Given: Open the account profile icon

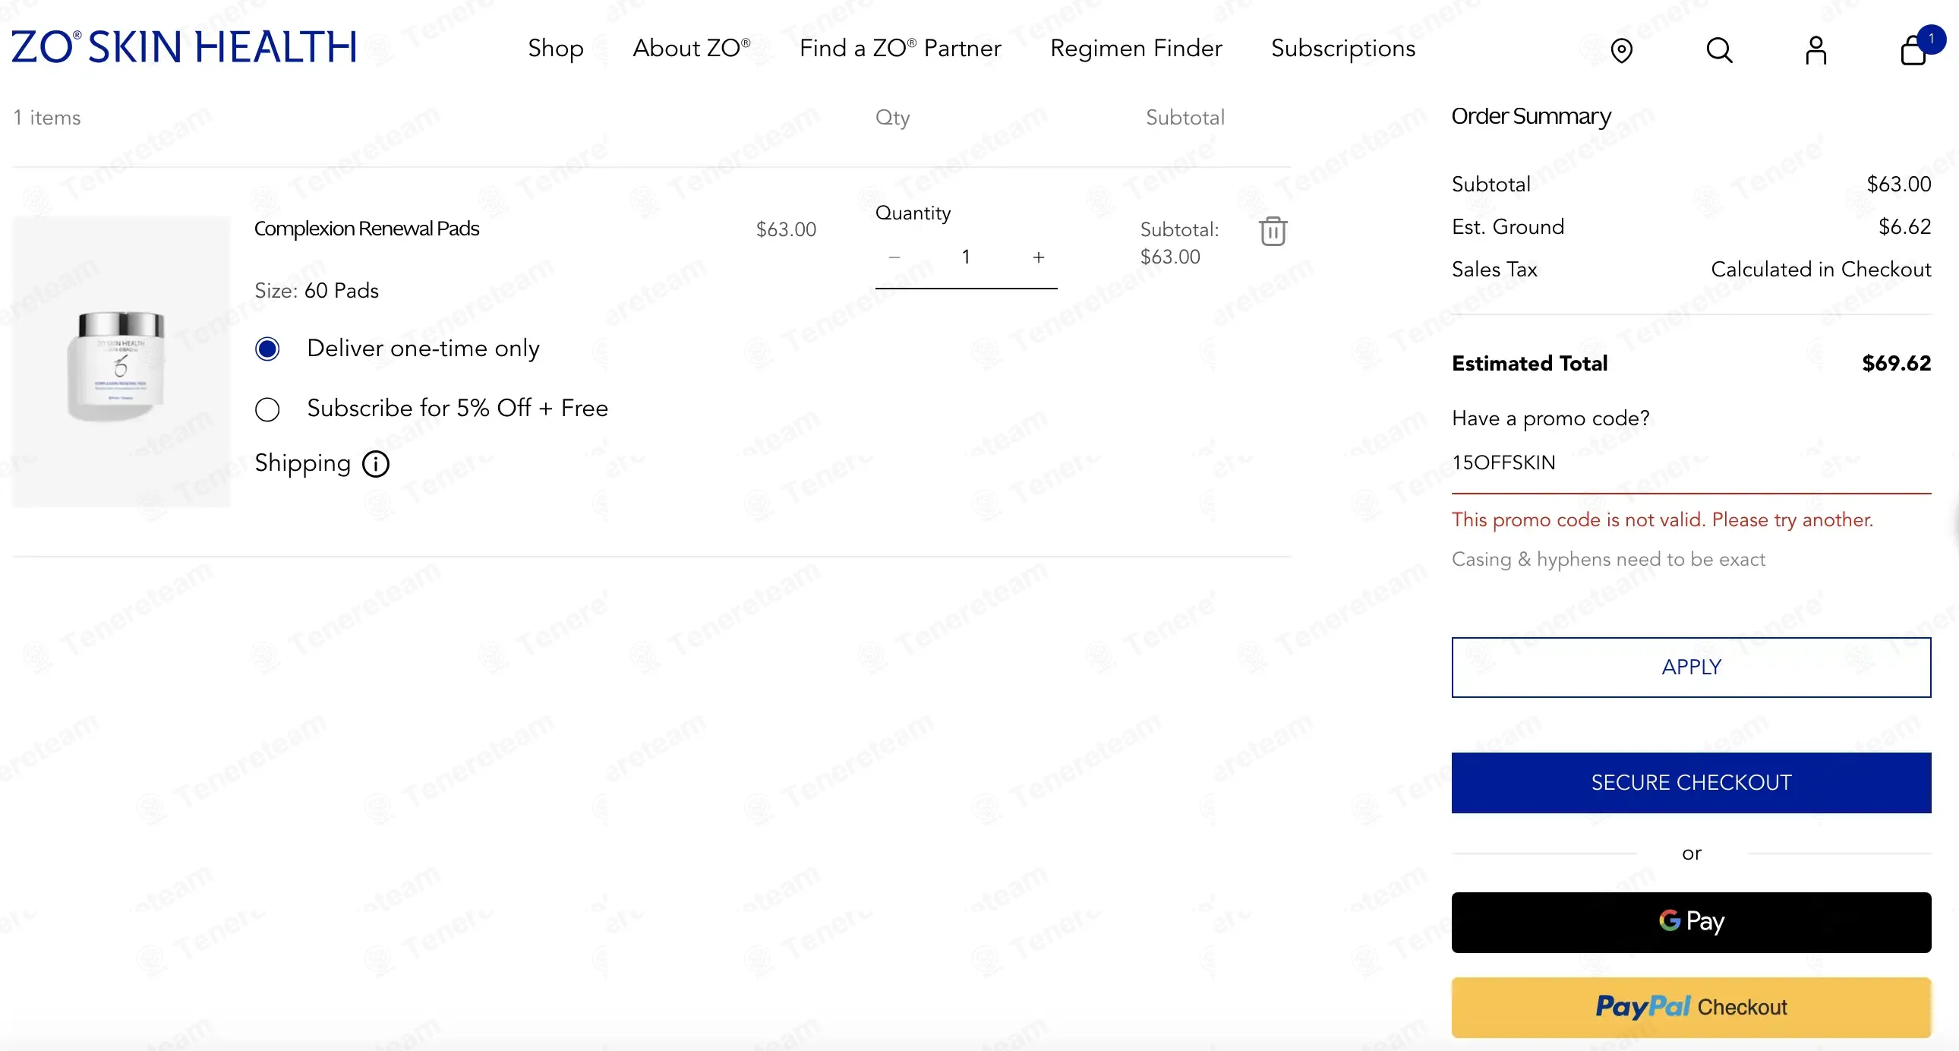Looking at the screenshot, I should point(1816,50).
